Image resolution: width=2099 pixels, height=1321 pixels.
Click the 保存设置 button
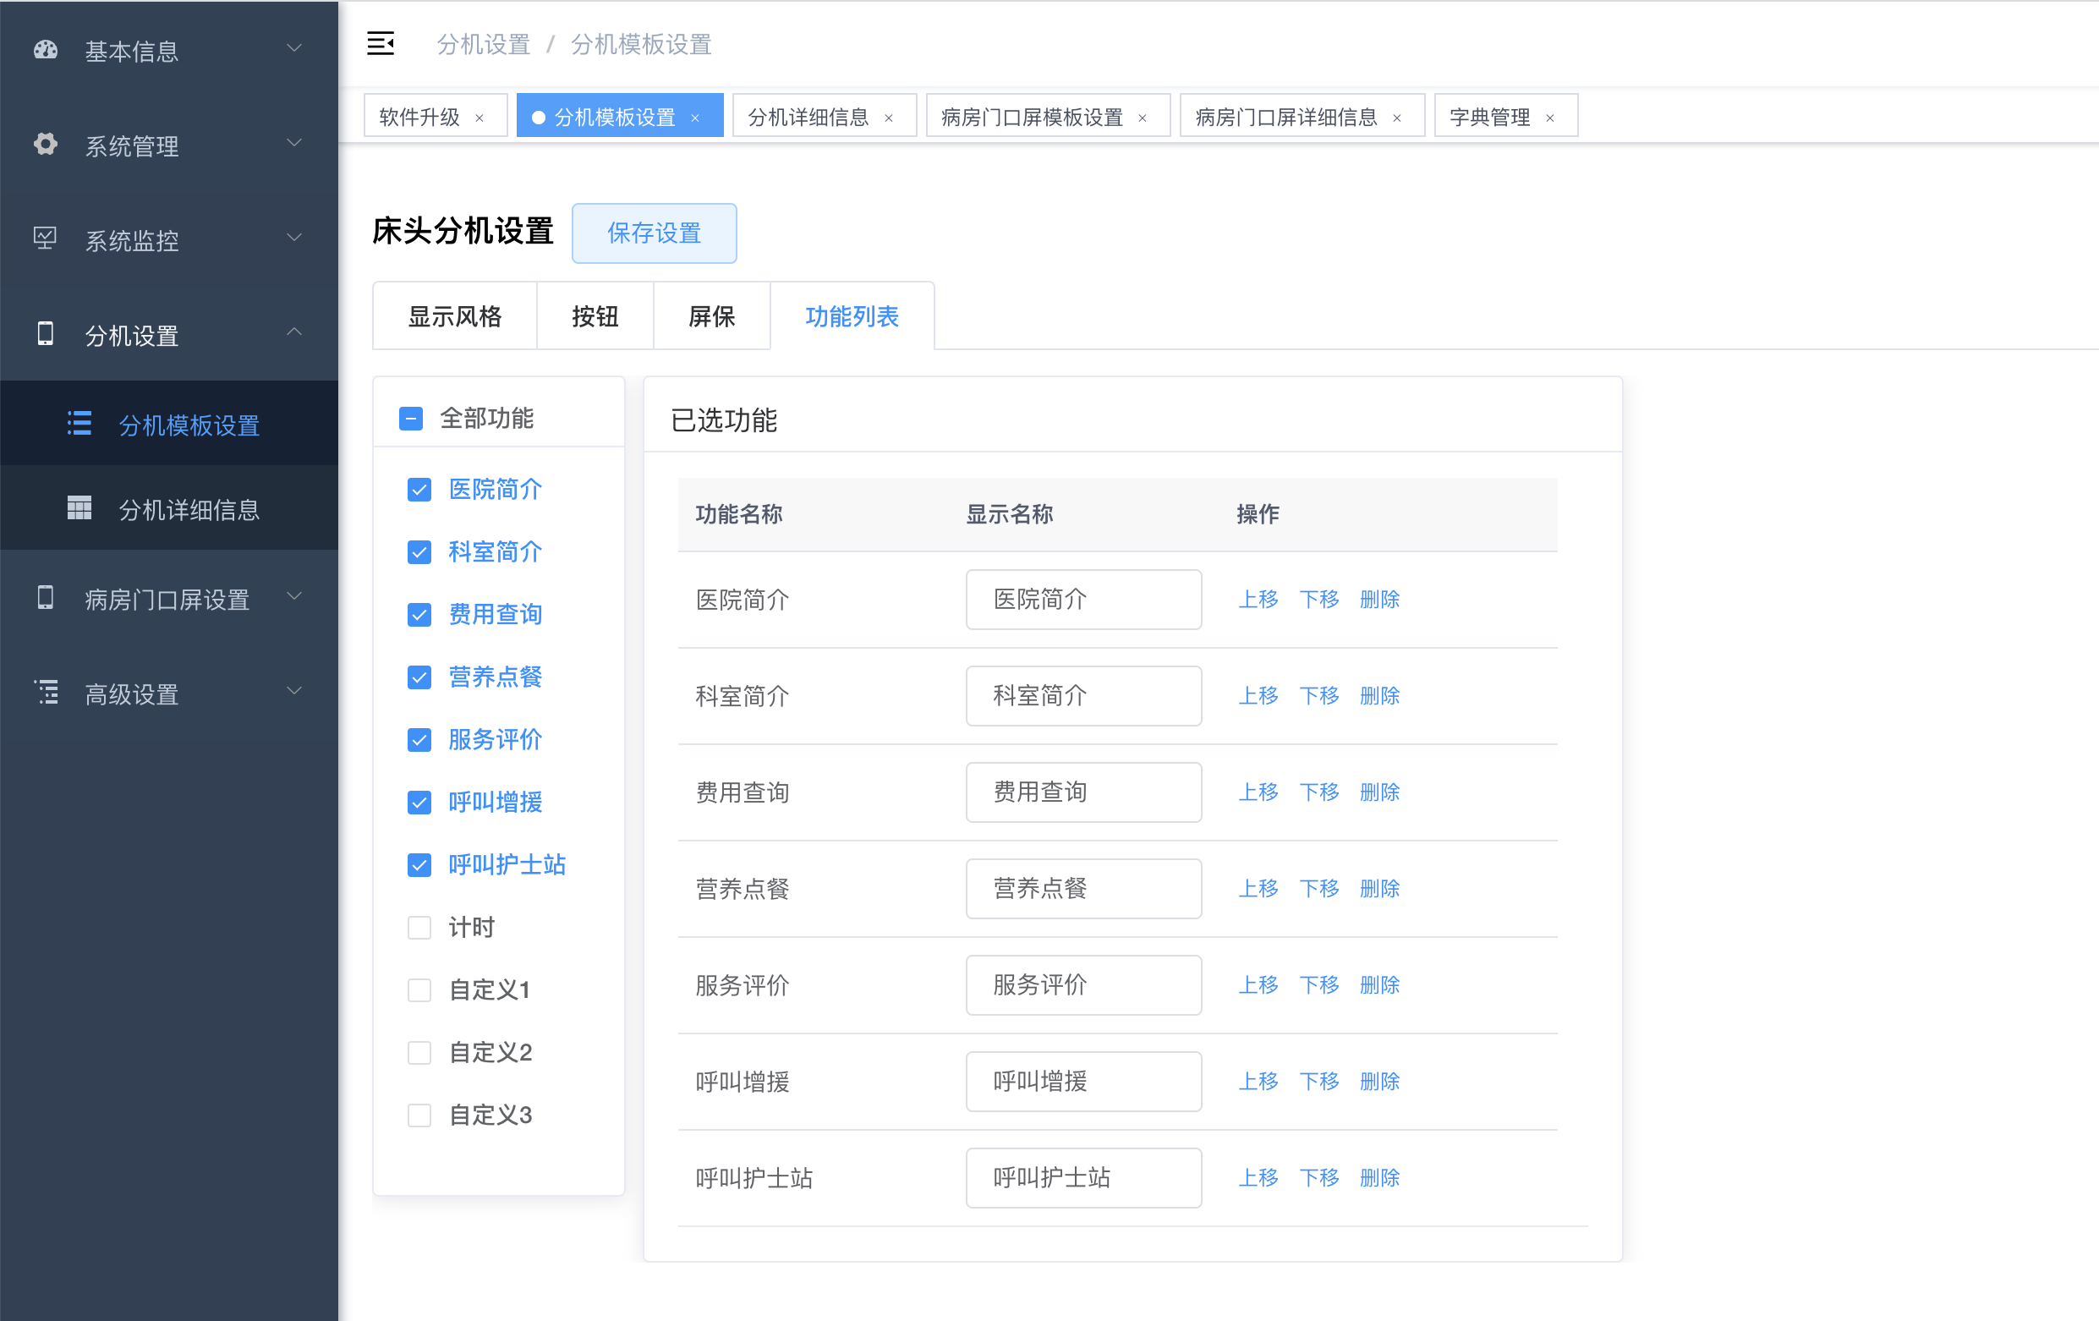point(654,233)
